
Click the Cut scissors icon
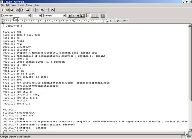point(34,10)
